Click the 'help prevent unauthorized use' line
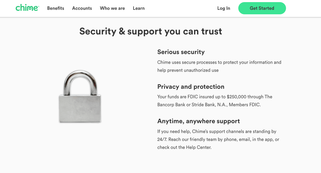Viewport: 321px width, 173px height. (188, 70)
